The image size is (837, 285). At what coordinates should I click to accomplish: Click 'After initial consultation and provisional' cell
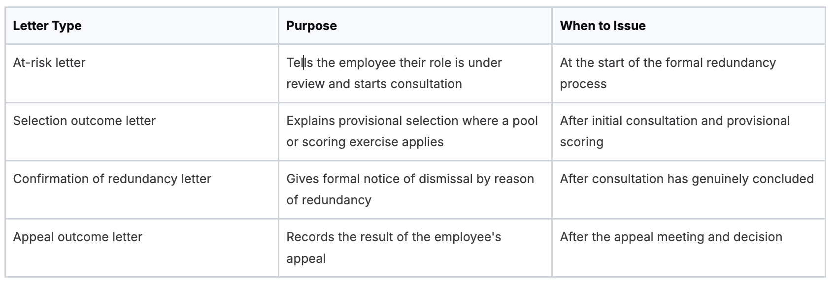688,131
